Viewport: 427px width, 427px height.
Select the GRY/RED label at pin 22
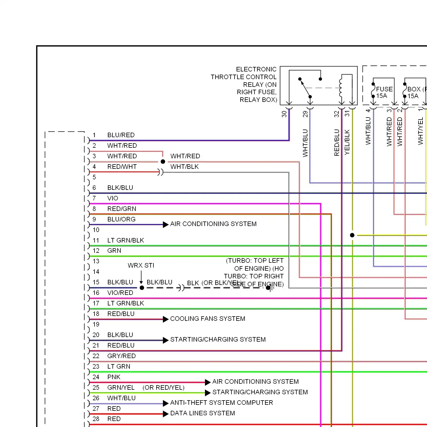click(122, 356)
